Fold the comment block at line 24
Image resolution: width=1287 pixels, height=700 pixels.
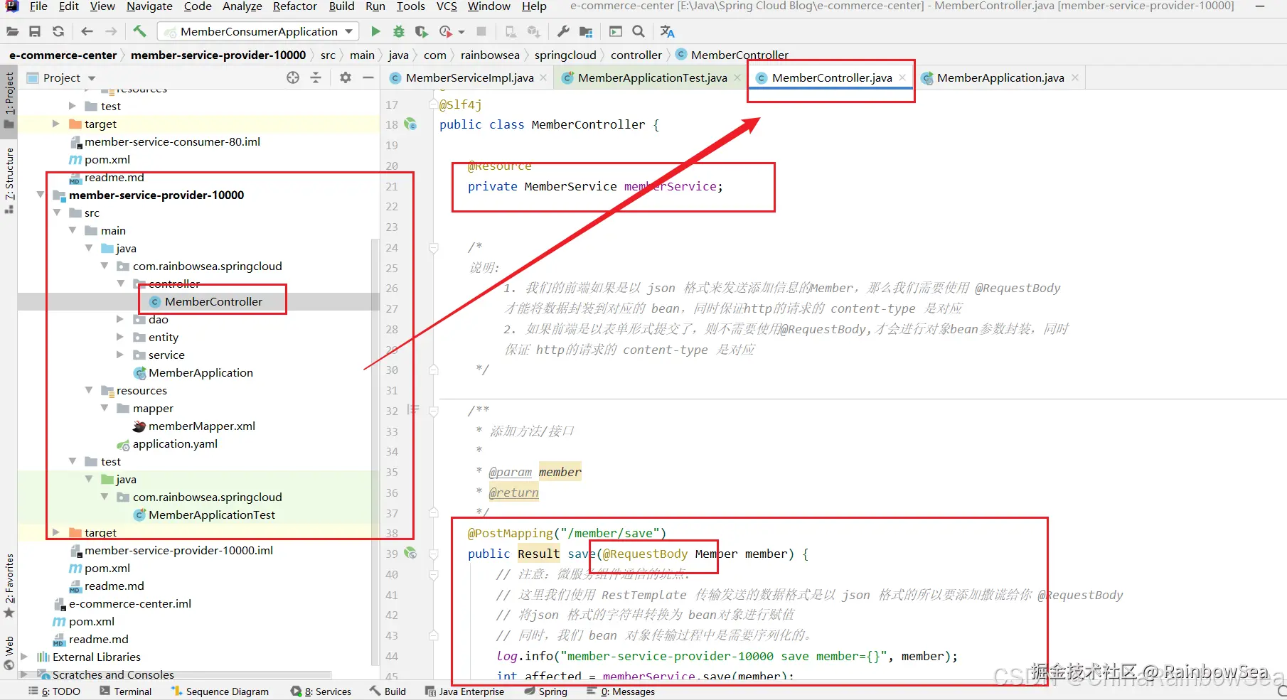434,247
